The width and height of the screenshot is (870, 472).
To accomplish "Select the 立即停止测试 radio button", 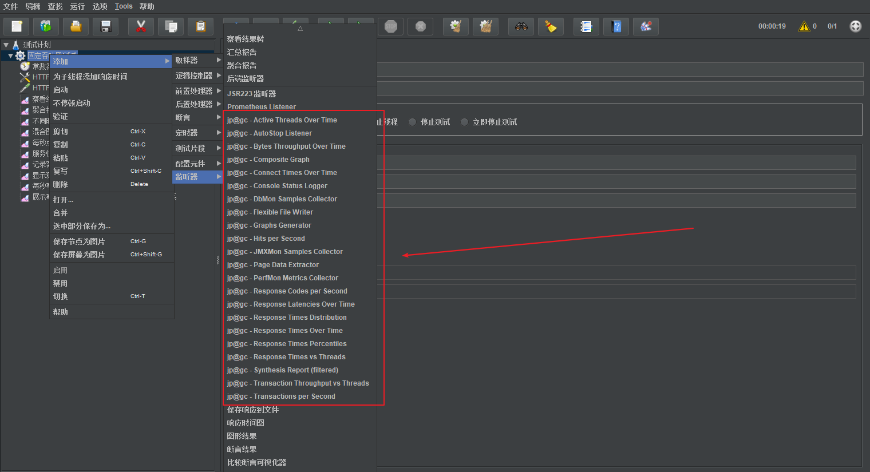I will point(464,122).
